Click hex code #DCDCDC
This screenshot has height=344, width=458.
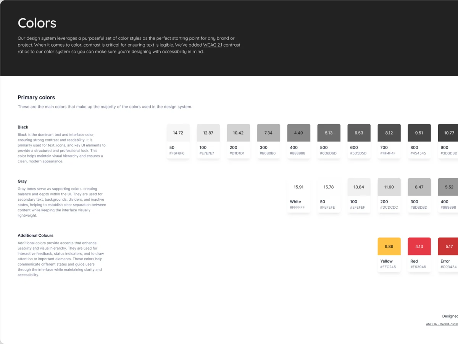click(389, 208)
